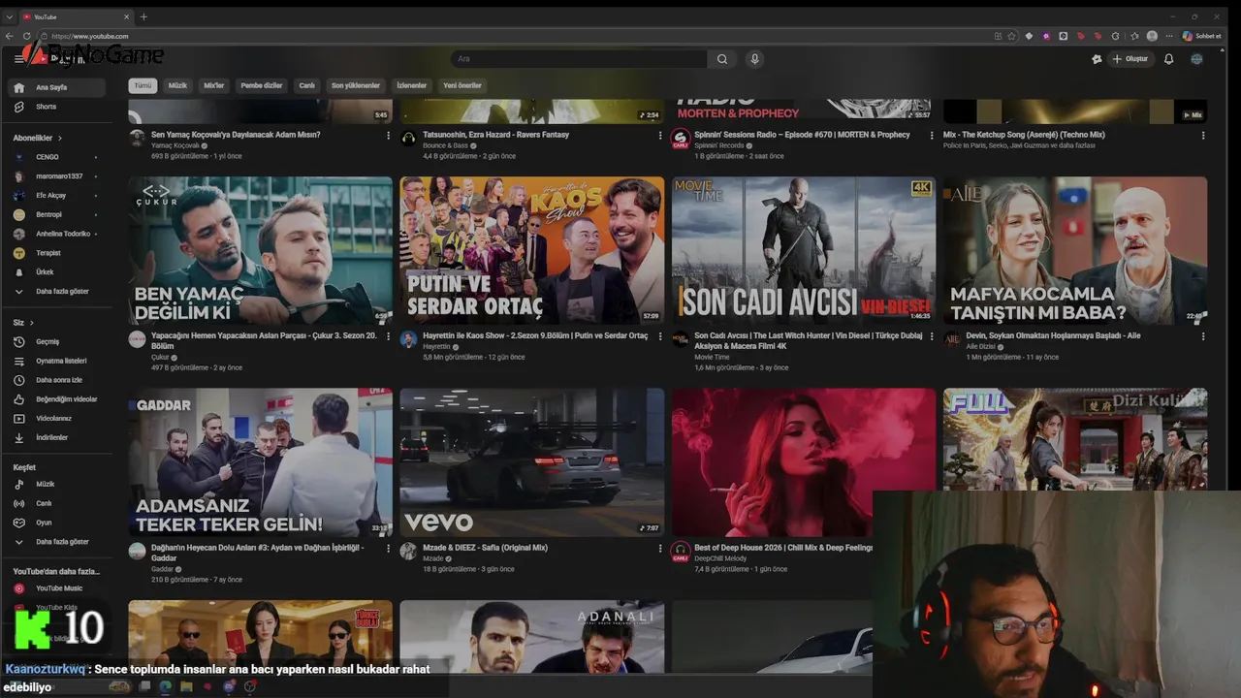Open Oynatma listeleri playlists icon
Viewport: 1241px width, 698px height.
pos(18,361)
